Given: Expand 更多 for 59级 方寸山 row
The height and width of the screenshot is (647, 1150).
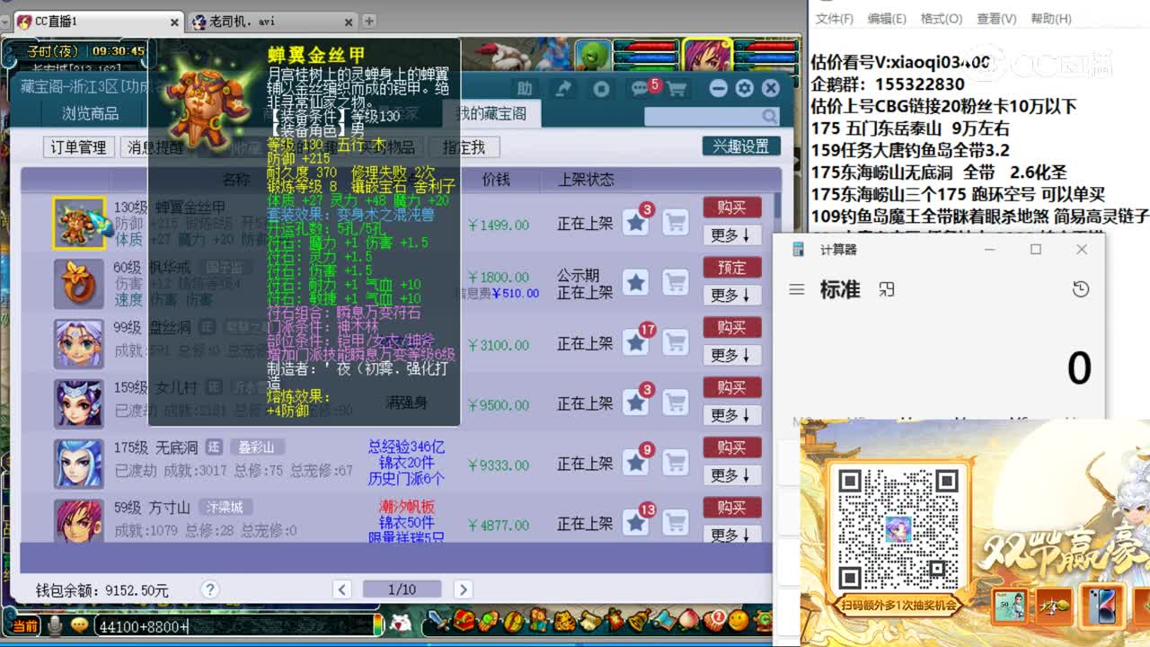Looking at the screenshot, I should pyautogui.click(x=731, y=535).
